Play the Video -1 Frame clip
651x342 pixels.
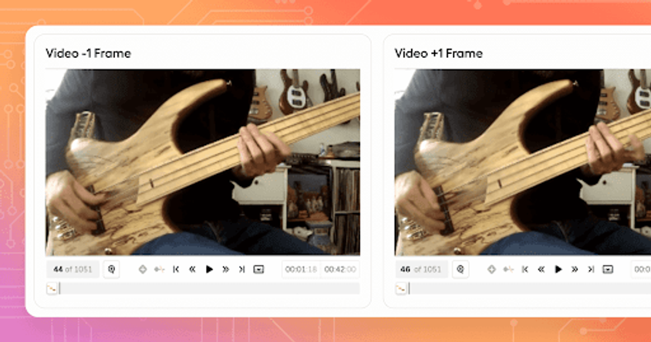(209, 269)
